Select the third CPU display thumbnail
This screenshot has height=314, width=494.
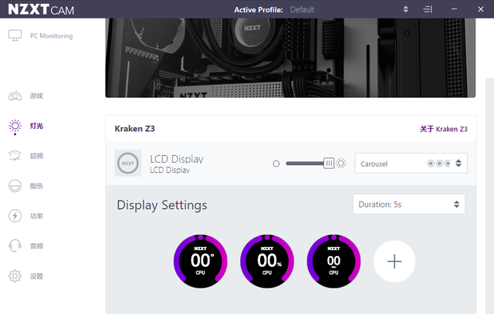tap(333, 261)
